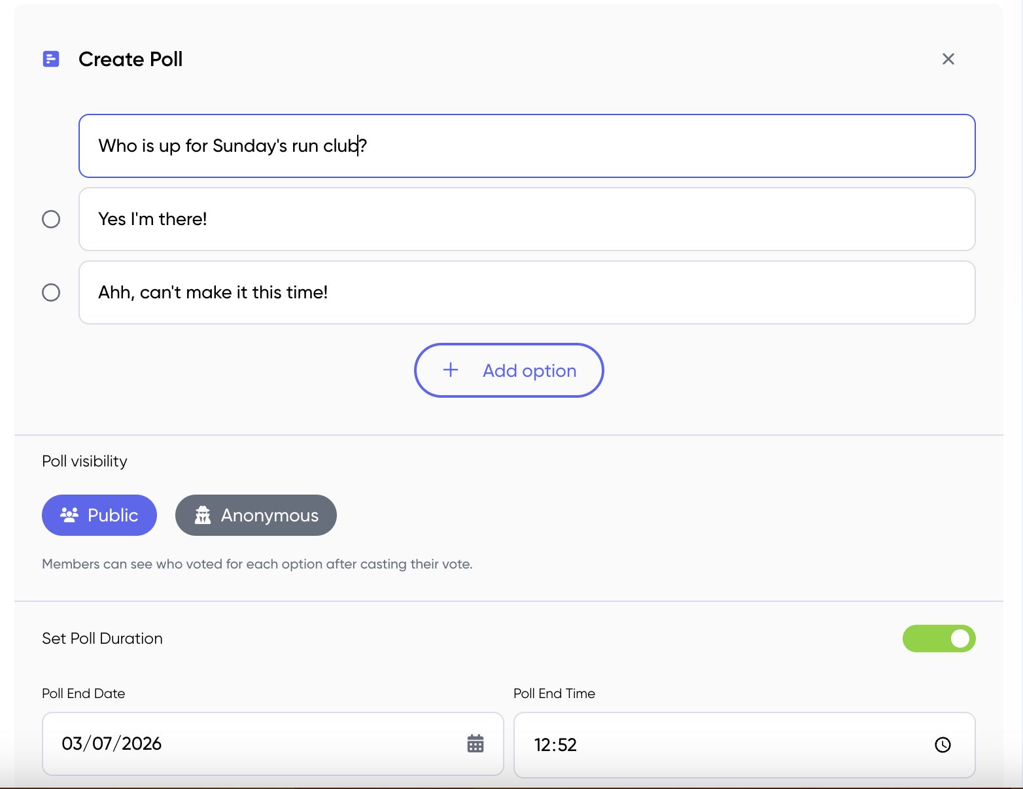Click the Poll End Date value 03/07/2026

click(112, 744)
